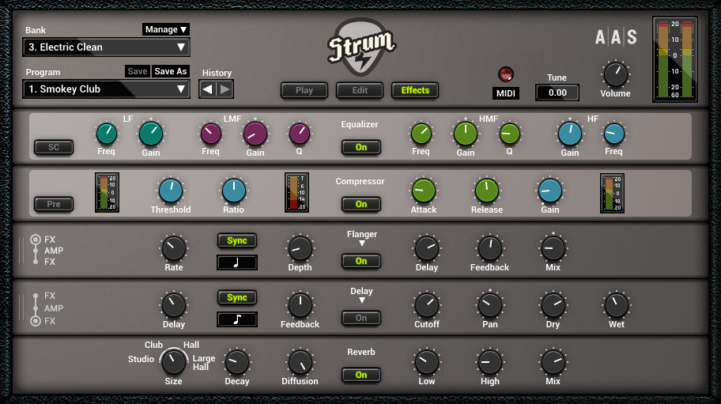Expand the Manage menu

pyautogui.click(x=166, y=29)
